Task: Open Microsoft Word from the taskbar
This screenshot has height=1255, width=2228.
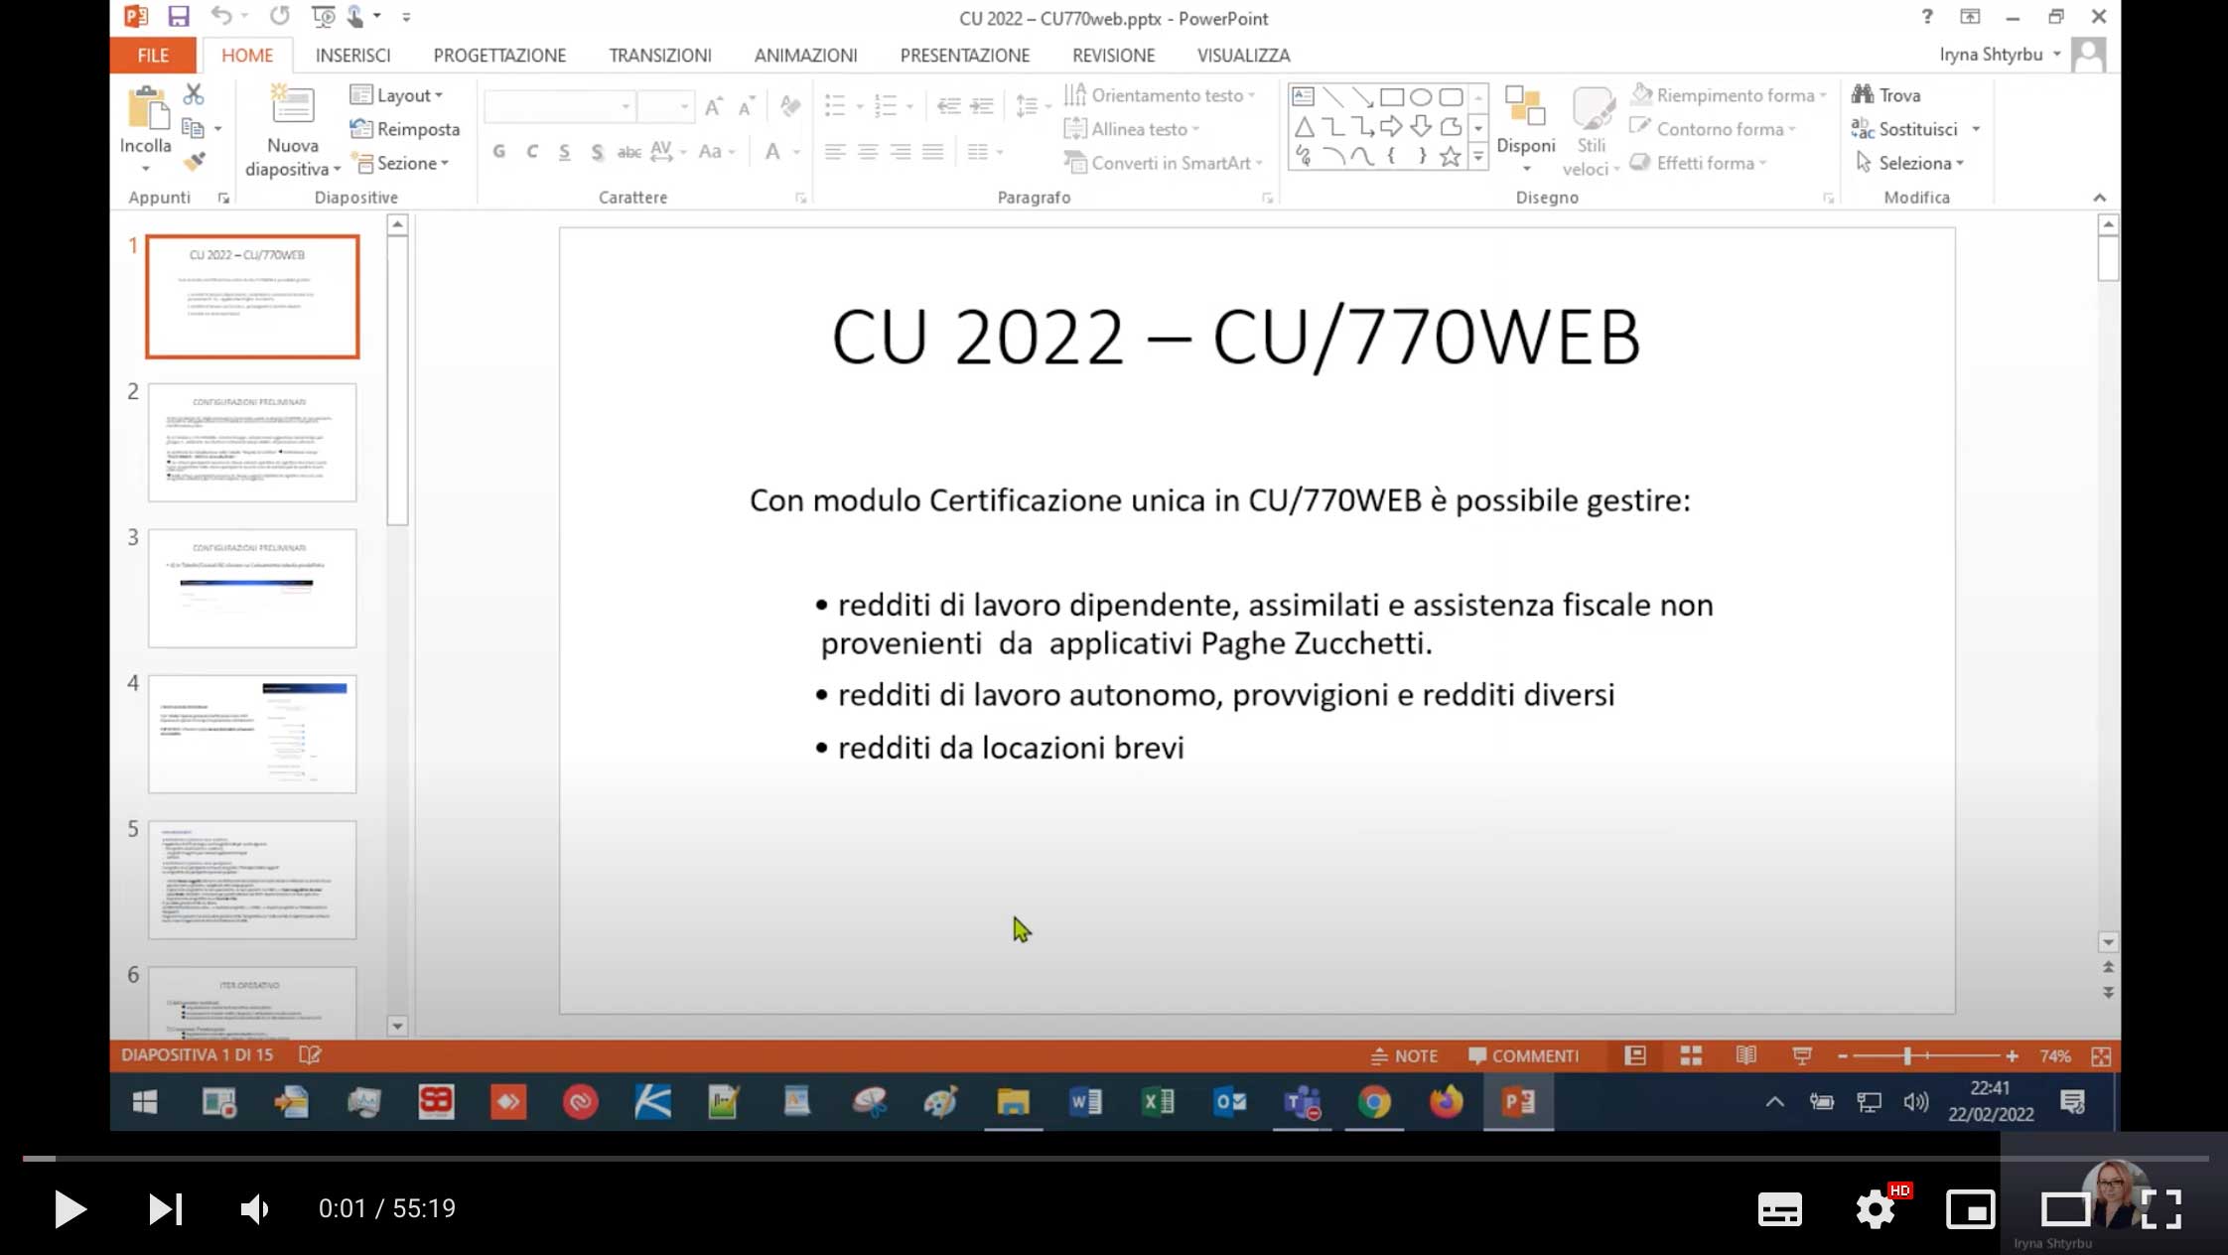Action: click(1085, 1102)
